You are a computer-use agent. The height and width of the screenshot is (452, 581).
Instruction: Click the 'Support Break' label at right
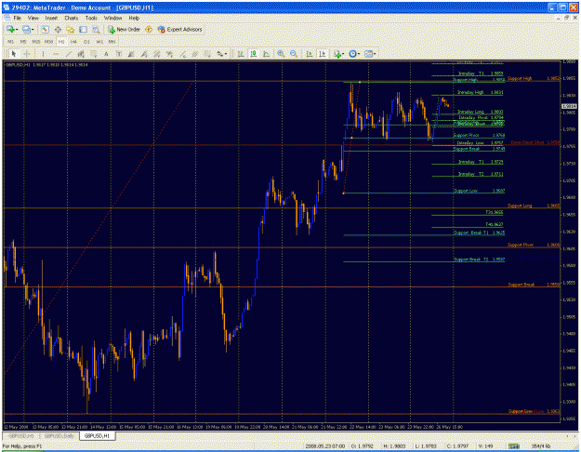point(521,285)
